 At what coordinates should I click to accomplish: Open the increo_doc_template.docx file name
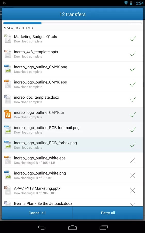tap(37, 97)
